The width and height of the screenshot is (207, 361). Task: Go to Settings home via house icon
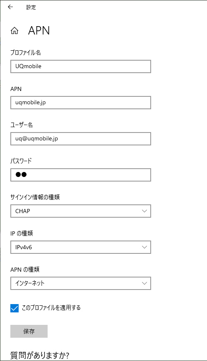click(14, 31)
